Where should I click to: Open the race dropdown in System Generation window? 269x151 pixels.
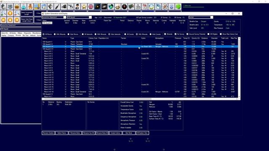[x=54, y=17]
